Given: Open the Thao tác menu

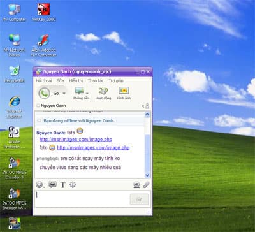Looking at the screenshot, I should [96, 80].
